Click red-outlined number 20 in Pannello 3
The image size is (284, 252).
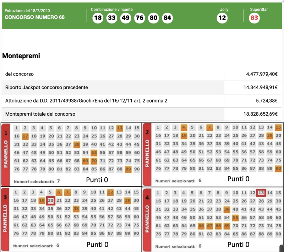point(50,201)
